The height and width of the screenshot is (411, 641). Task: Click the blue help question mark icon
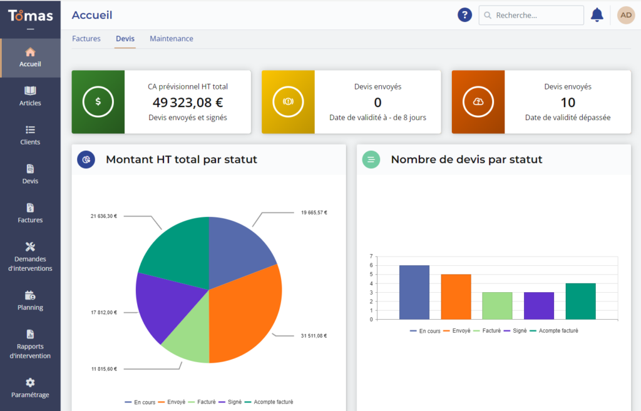tap(464, 15)
